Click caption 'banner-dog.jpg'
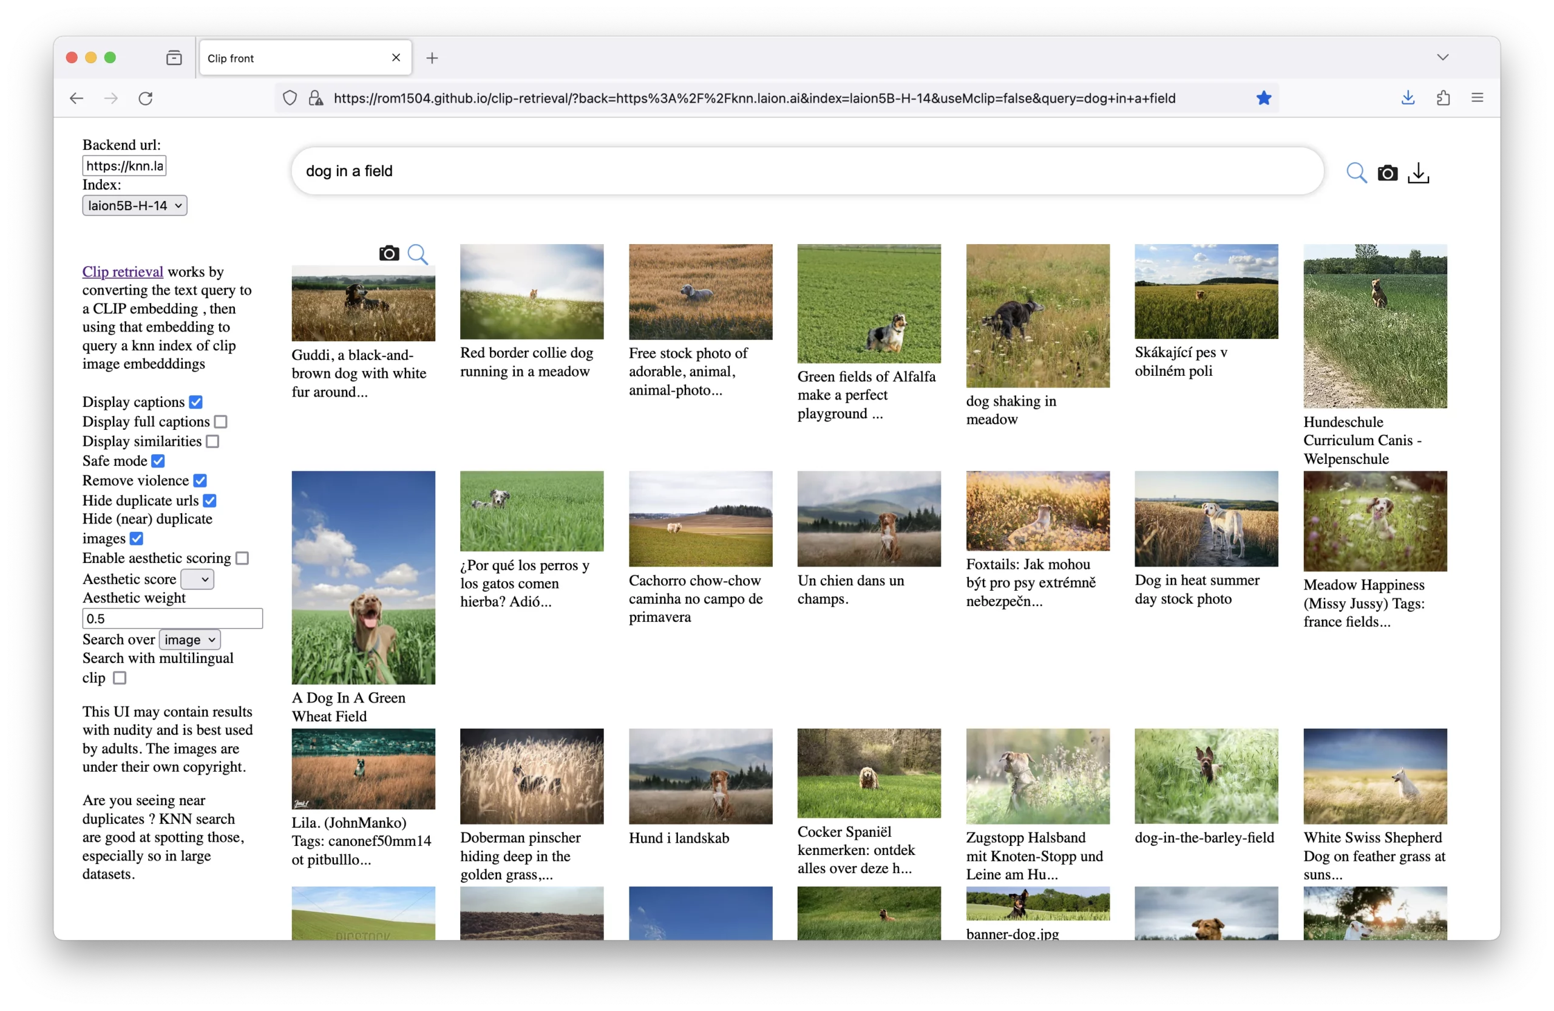Viewport: 1554px width, 1011px height. [1013, 934]
